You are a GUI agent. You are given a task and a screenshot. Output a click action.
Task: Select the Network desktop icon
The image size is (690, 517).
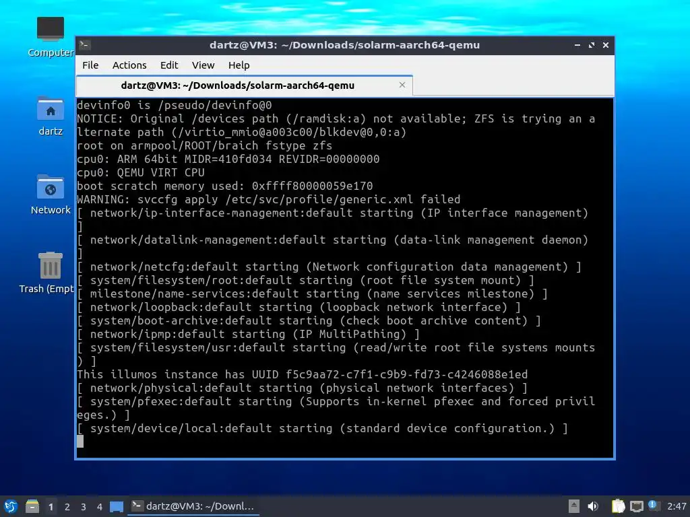point(50,195)
